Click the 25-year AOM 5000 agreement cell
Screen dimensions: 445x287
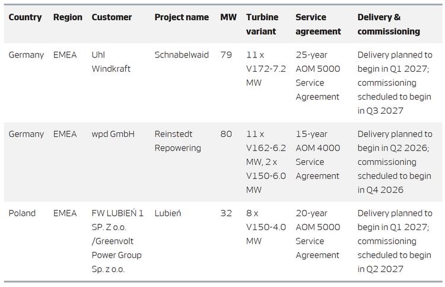(318, 76)
